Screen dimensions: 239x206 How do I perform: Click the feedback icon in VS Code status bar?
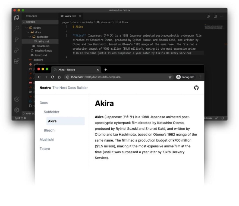click(216, 118)
